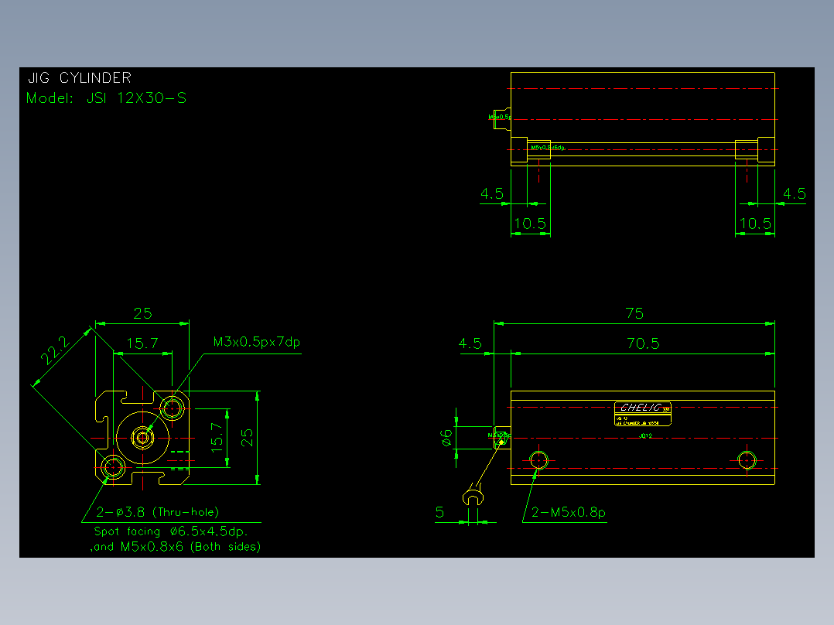The width and height of the screenshot is (834, 625).
Task: Select the vertical "25" height dimension in end view
Action: point(247,437)
